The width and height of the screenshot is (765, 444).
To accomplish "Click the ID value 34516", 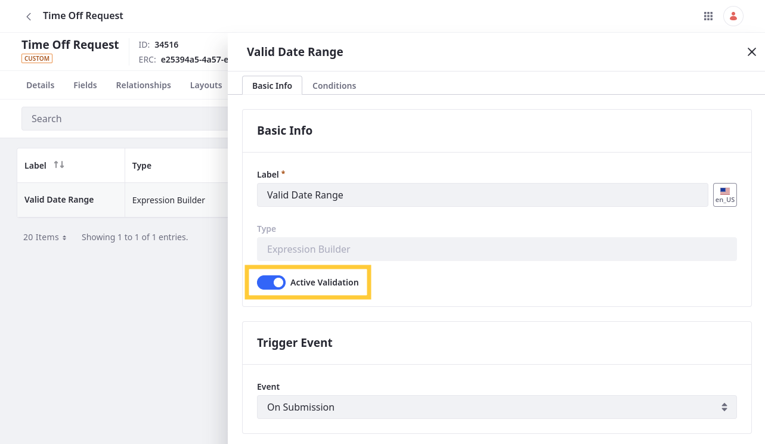I will coord(166,45).
